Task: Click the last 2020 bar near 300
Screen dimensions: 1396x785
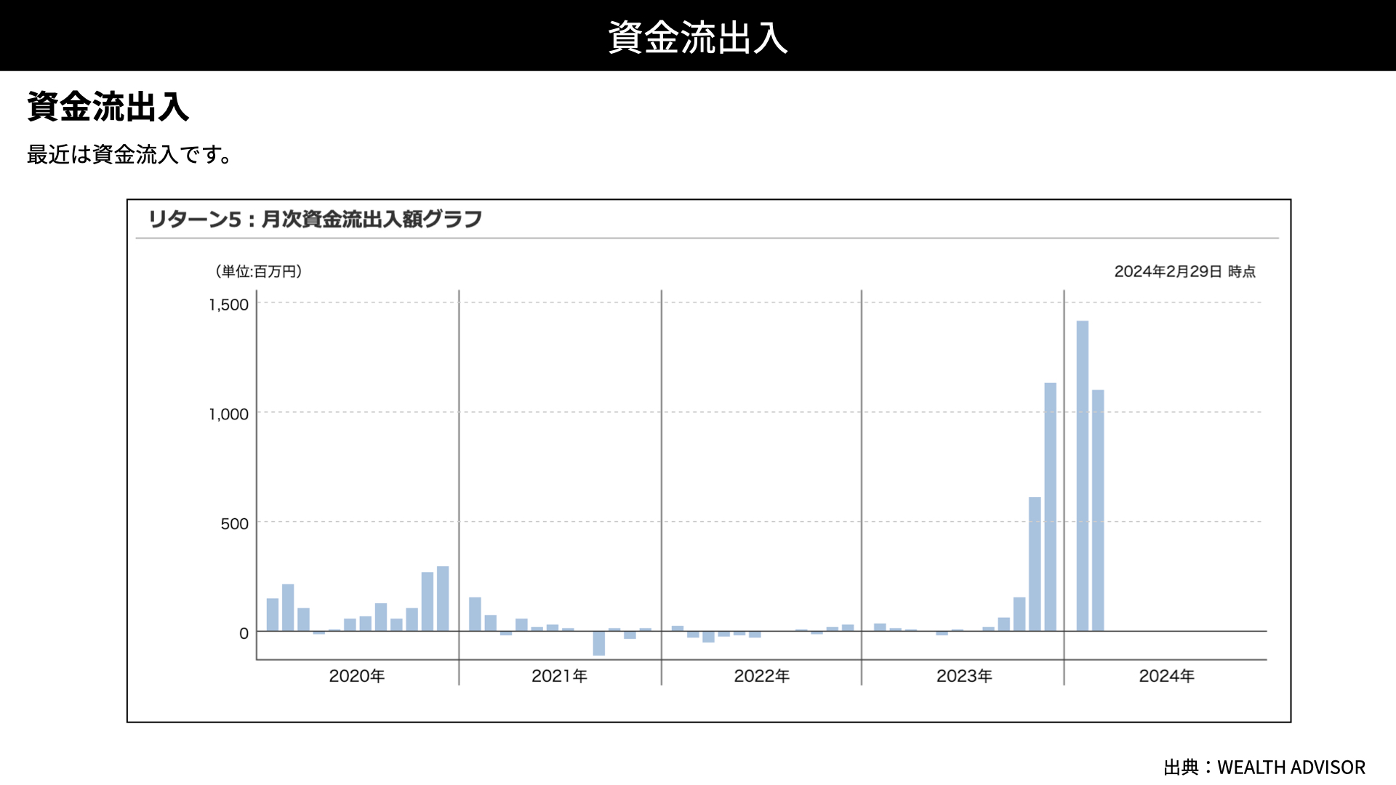Action: [443, 598]
